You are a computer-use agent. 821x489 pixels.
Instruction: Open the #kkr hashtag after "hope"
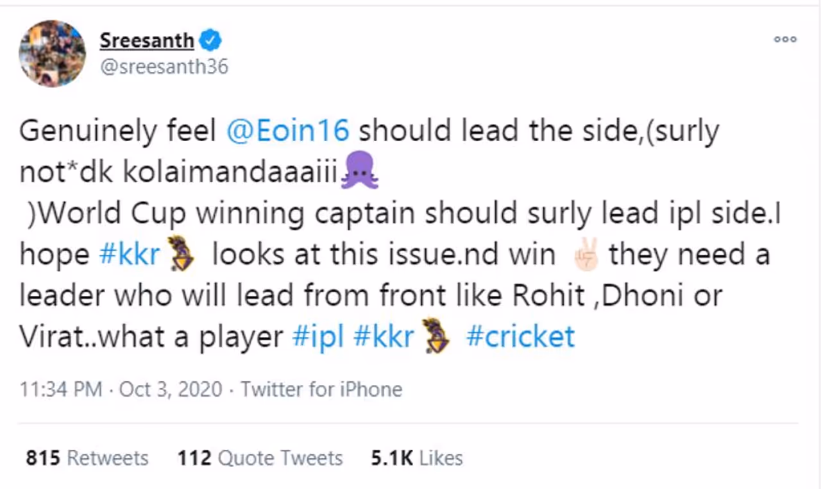pos(130,255)
